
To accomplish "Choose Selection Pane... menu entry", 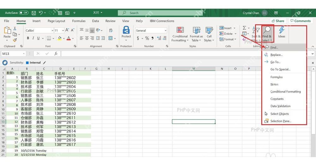I will tap(284, 121).
